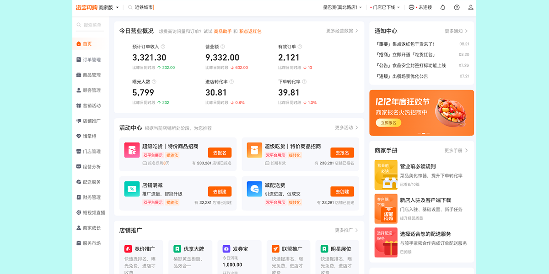Expand the 淘宝闪购商家版 version dropdown arrow
Screen dimensions: 549x274
[x=118, y=7]
